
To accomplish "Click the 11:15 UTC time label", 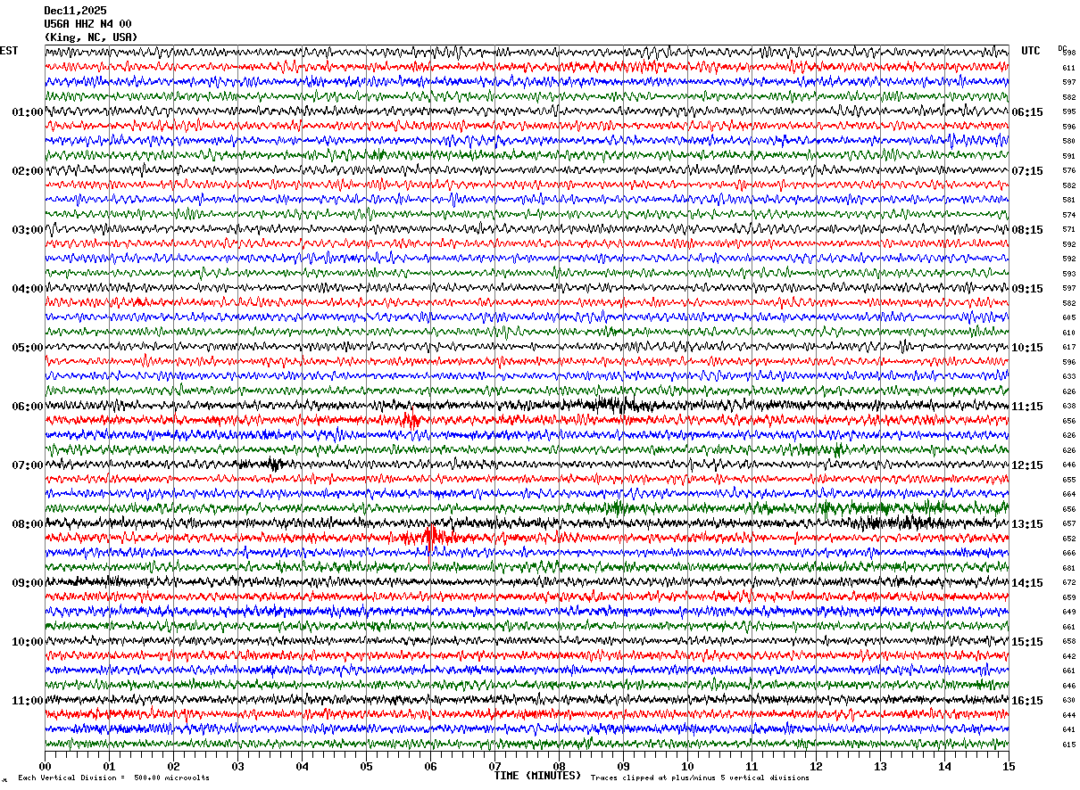I will (1027, 407).
